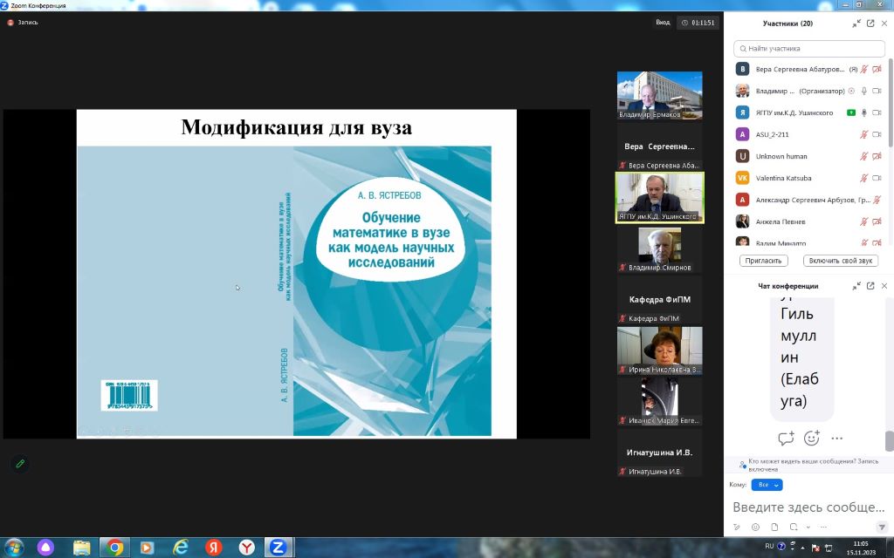Open the text formatting icon in chat
The width and height of the screenshot is (894, 558).
coord(737,527)
